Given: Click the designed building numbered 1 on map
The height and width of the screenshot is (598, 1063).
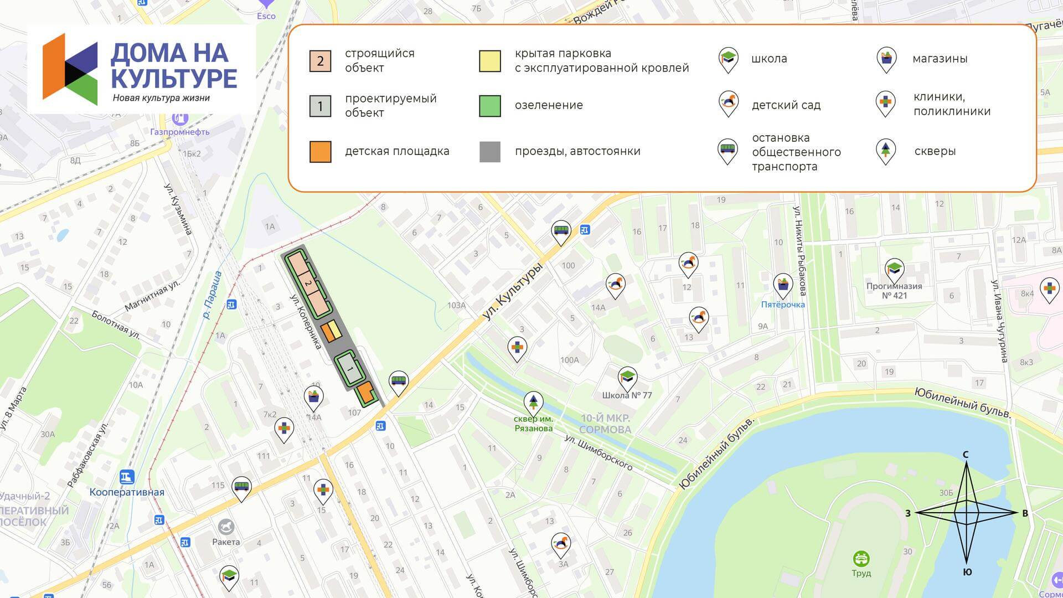Looking at the screenshot, I should 350,369.
